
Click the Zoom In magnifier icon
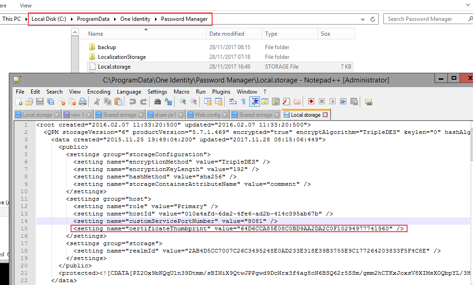click(182, 101)
